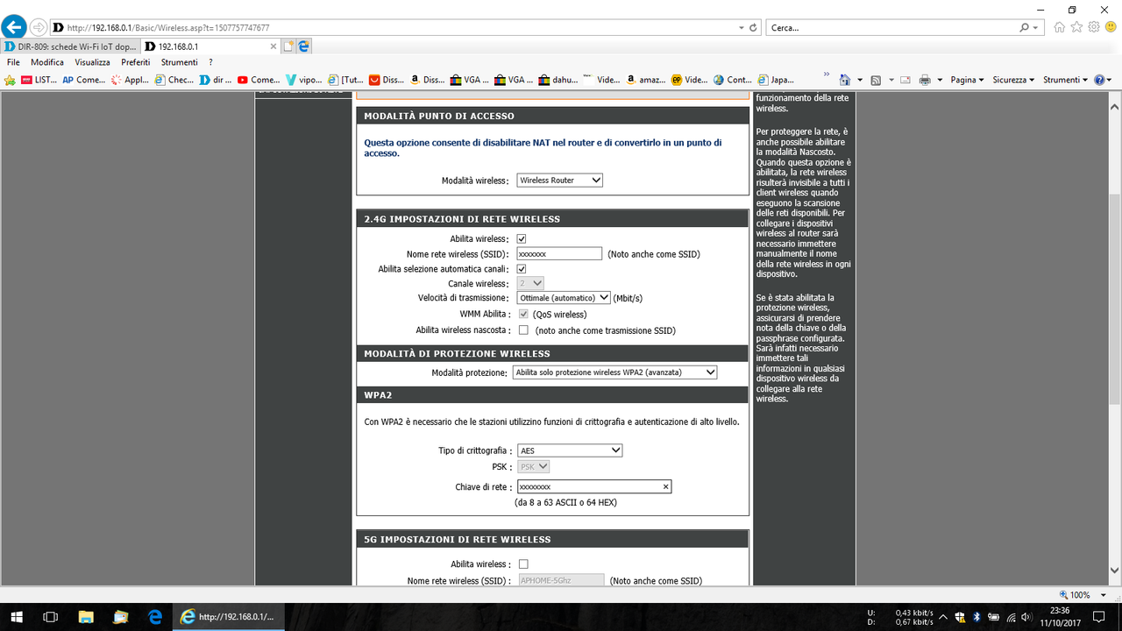Open settings gear icon
The width and height of the screenshot is (1122, 631).
point(1094,27)
